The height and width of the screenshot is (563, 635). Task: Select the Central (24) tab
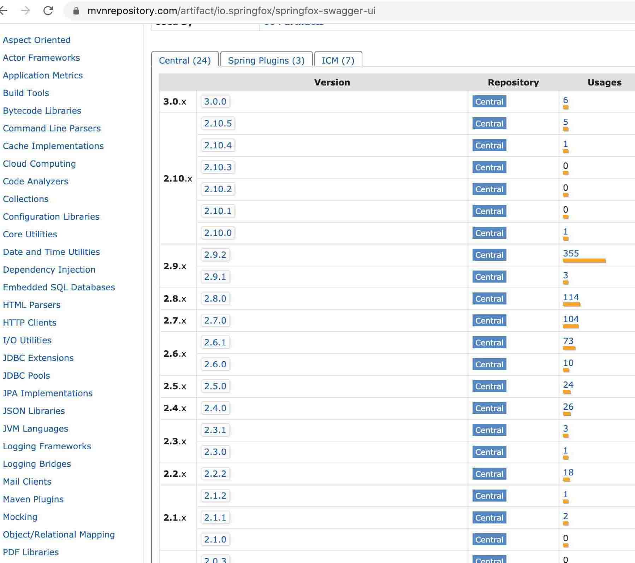click(x=185, y=60)
